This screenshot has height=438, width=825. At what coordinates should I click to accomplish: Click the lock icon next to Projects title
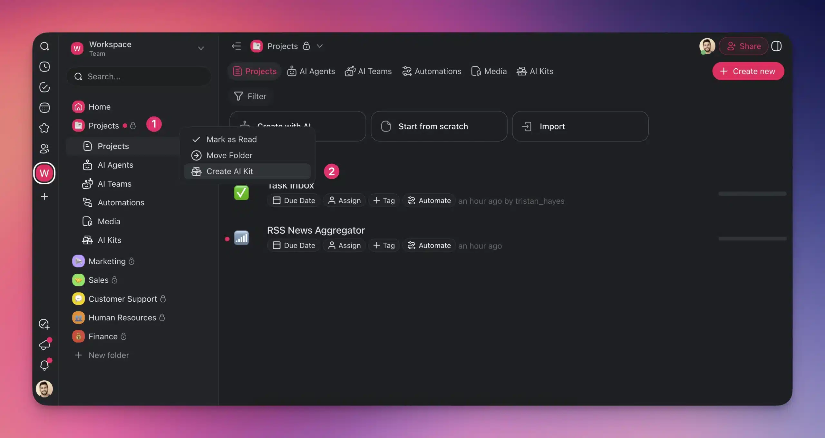coord(306,46)
